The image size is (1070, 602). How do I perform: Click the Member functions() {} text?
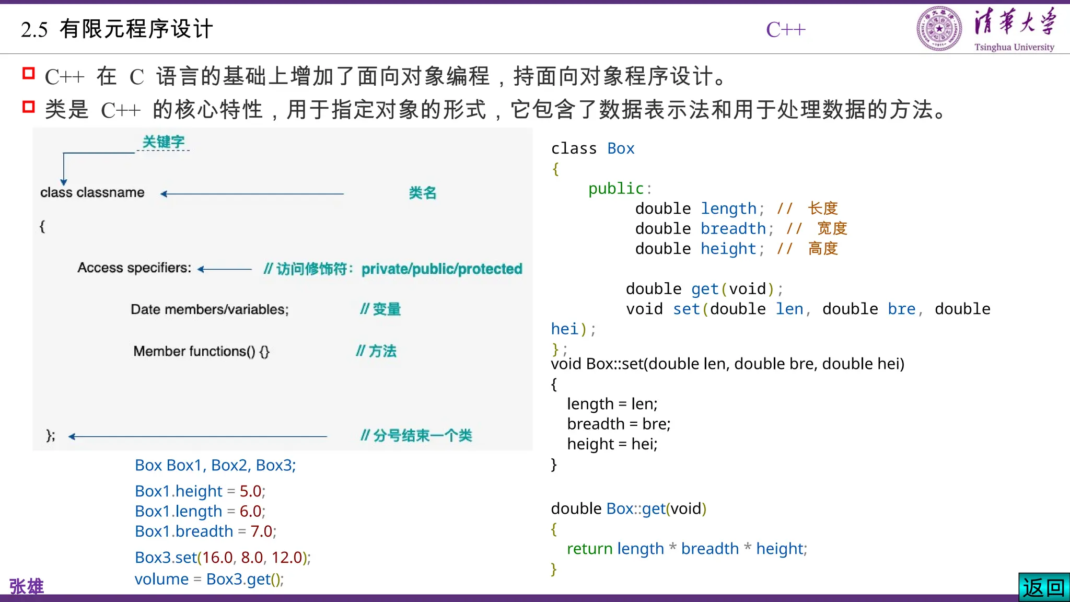pyautogui.click(x=201, y=351)
